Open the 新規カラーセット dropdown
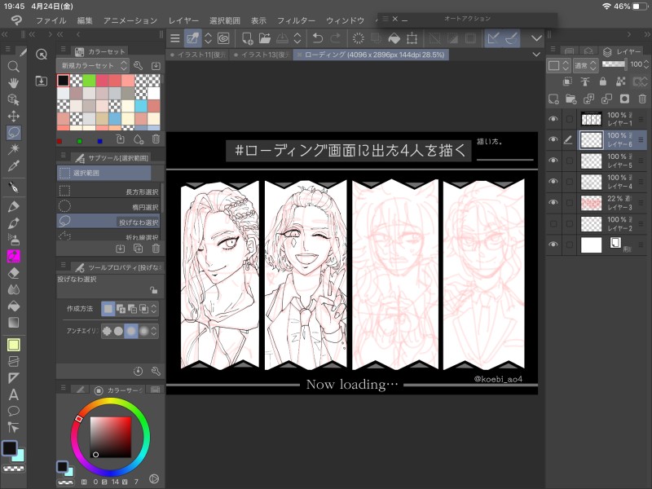The image size is (652, 489). [x=92, y=66]
